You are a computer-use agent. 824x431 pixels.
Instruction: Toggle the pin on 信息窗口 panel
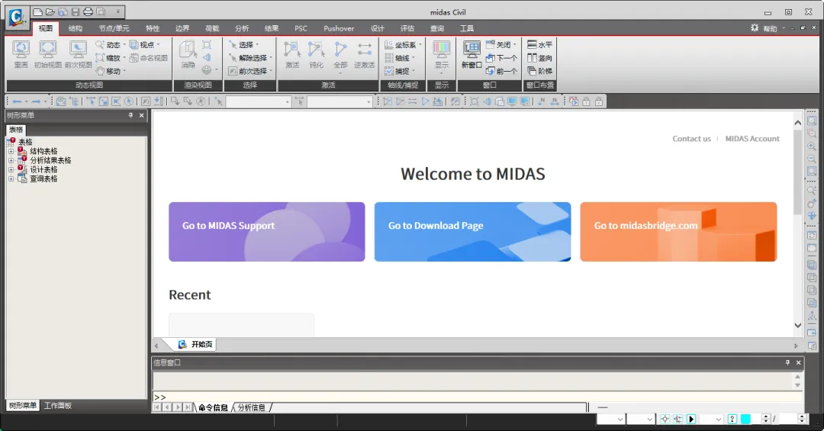click(787, 362)
